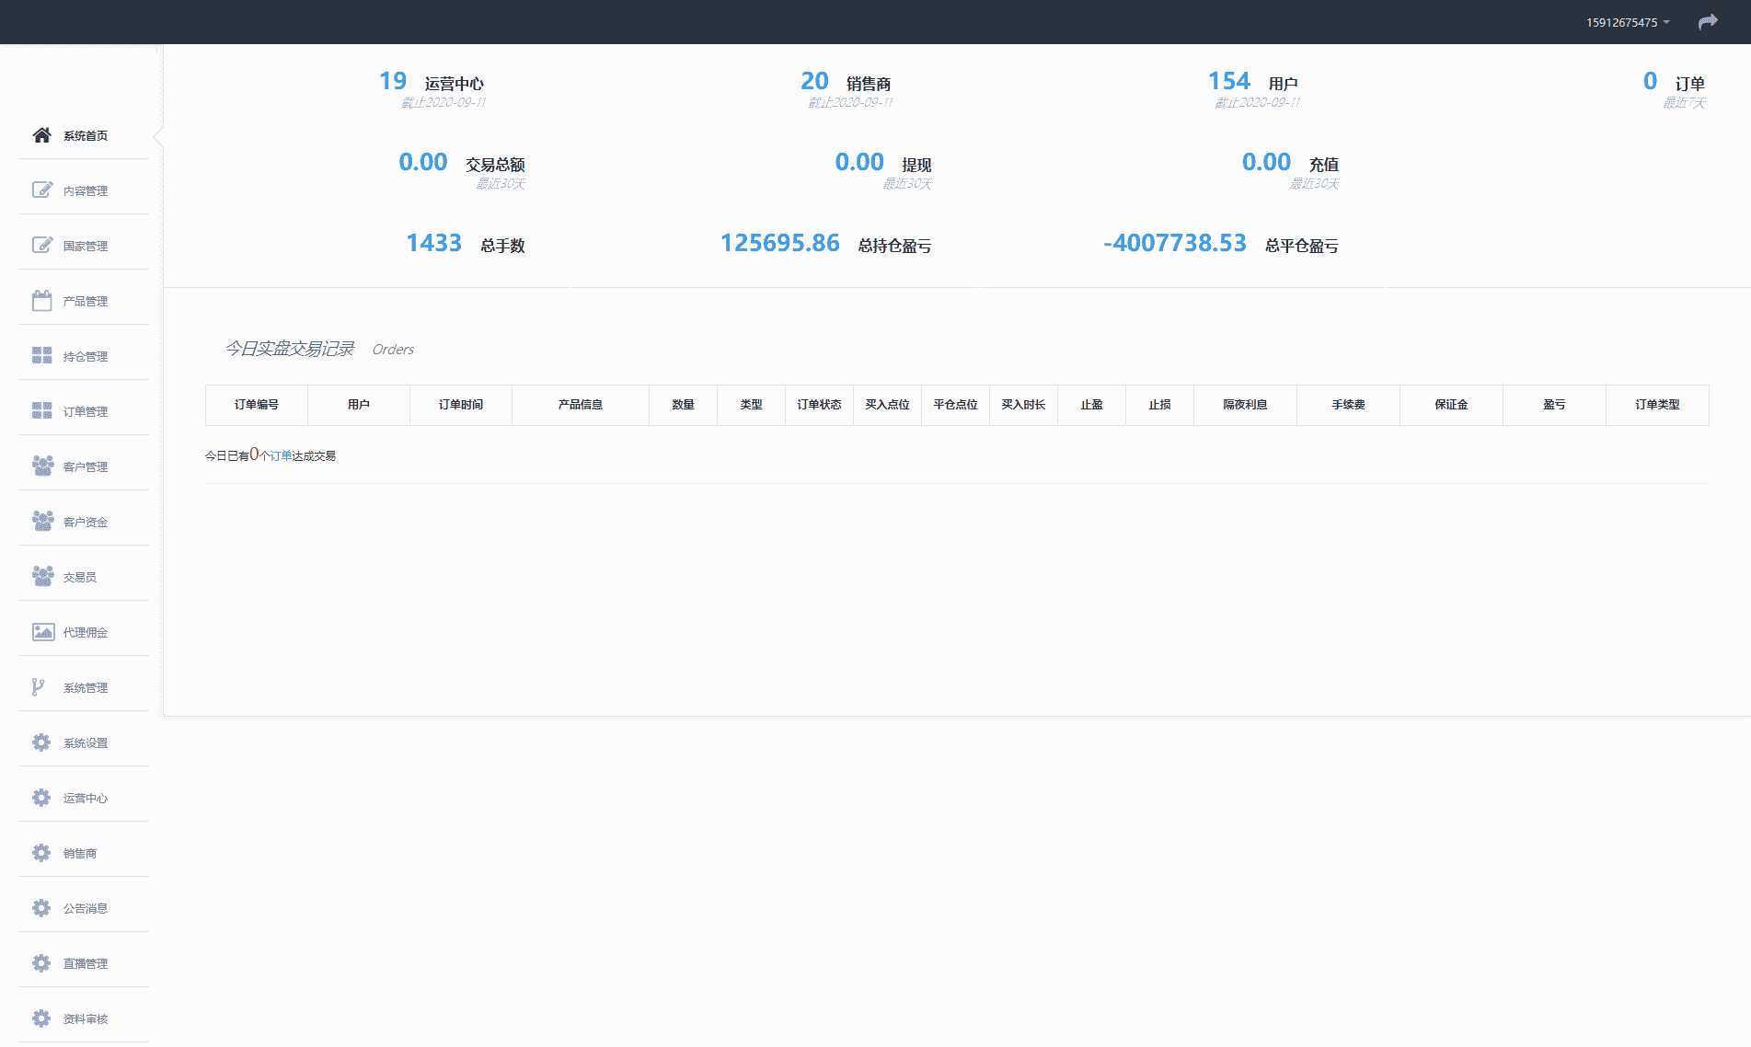Click the blue 订单 link in today's summary
Viewport: 1751px width, 1047px height.
[x=281, y=455]
